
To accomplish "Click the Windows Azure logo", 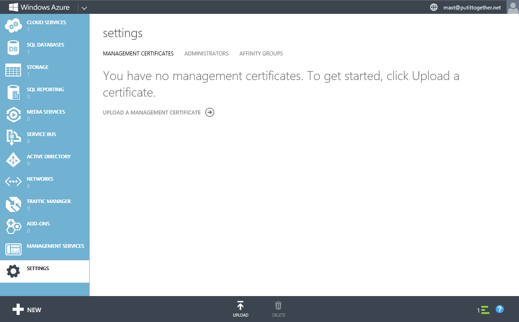I will 39,7.
